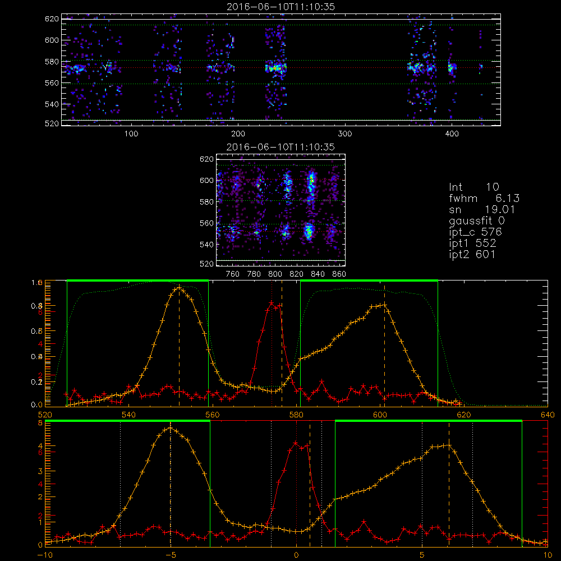561x561 pixels.
Task: Click x-axis label '600' in third plot
Action: point(380,415)
